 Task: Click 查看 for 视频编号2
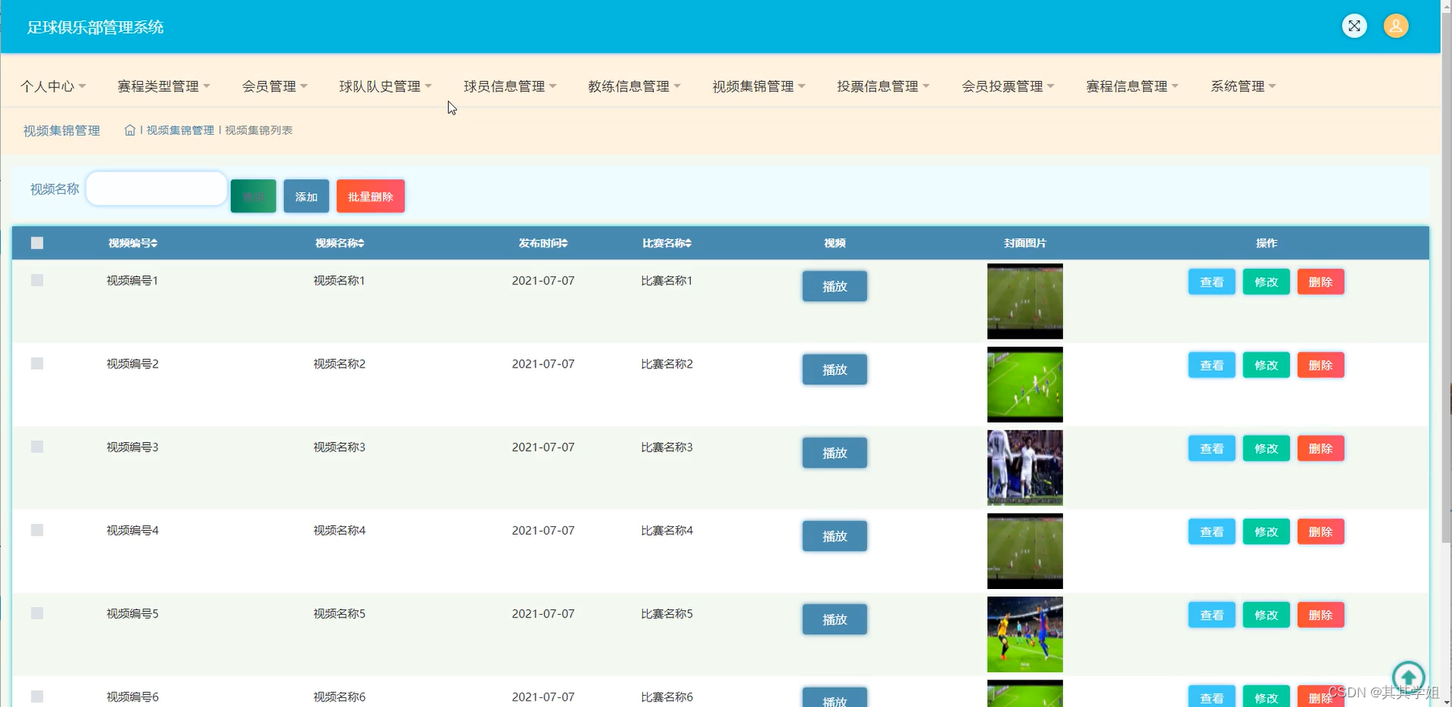tap(1212, 365)
